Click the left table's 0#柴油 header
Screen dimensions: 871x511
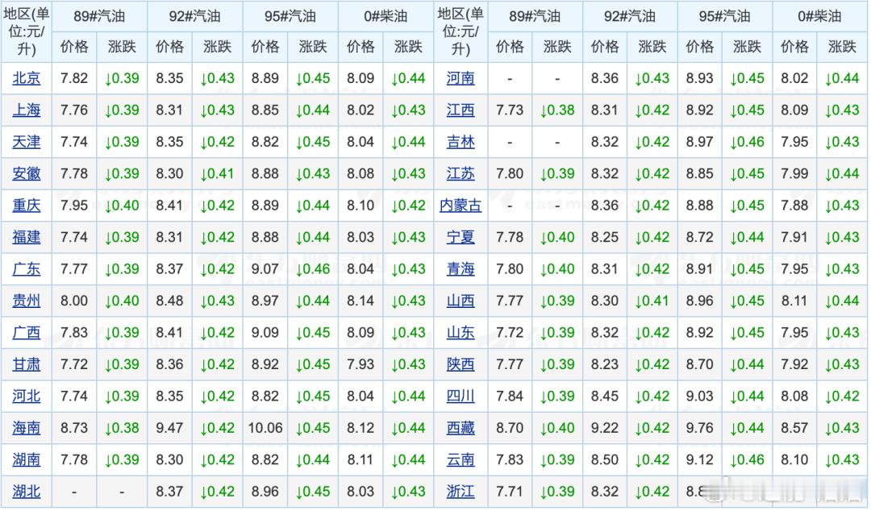(x=385, y=16)
